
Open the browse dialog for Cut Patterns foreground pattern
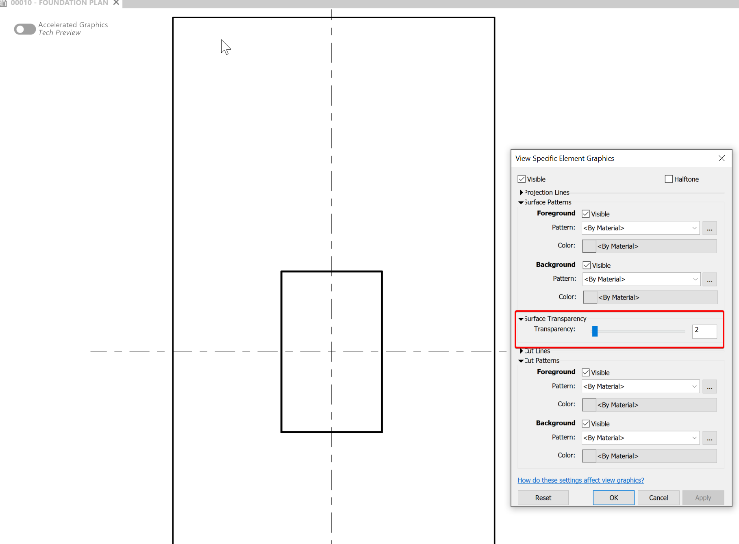(x=710, y=386)
